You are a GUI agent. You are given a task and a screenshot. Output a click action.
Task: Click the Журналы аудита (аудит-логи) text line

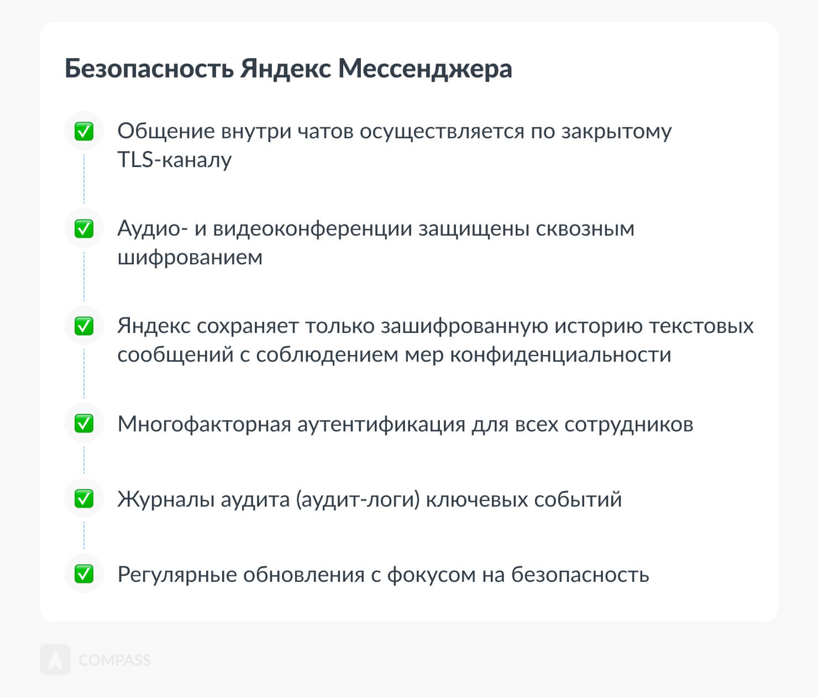pos(369,499)
